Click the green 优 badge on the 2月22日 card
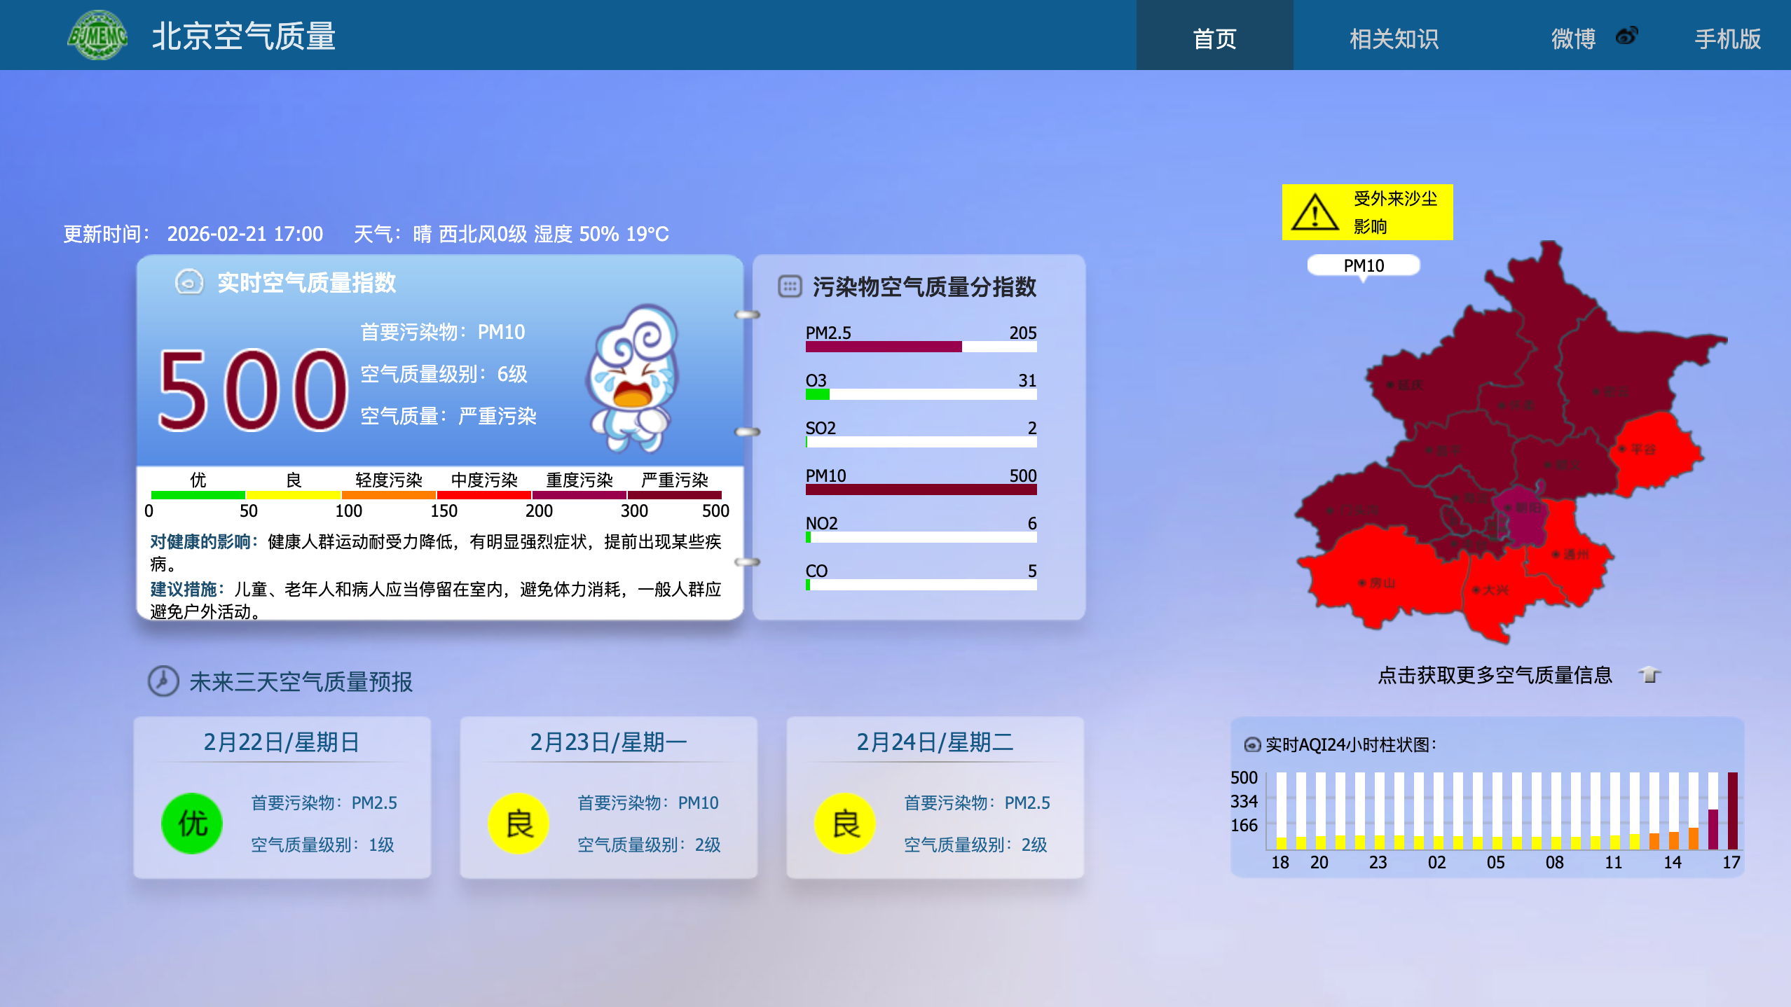 (x=191, y=824)
